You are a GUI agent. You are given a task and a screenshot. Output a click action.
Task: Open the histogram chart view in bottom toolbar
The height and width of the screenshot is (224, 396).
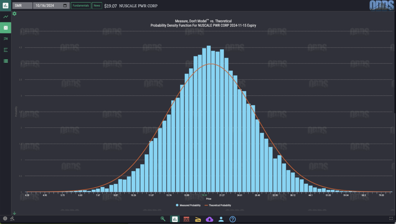click(x=175, y=218)
